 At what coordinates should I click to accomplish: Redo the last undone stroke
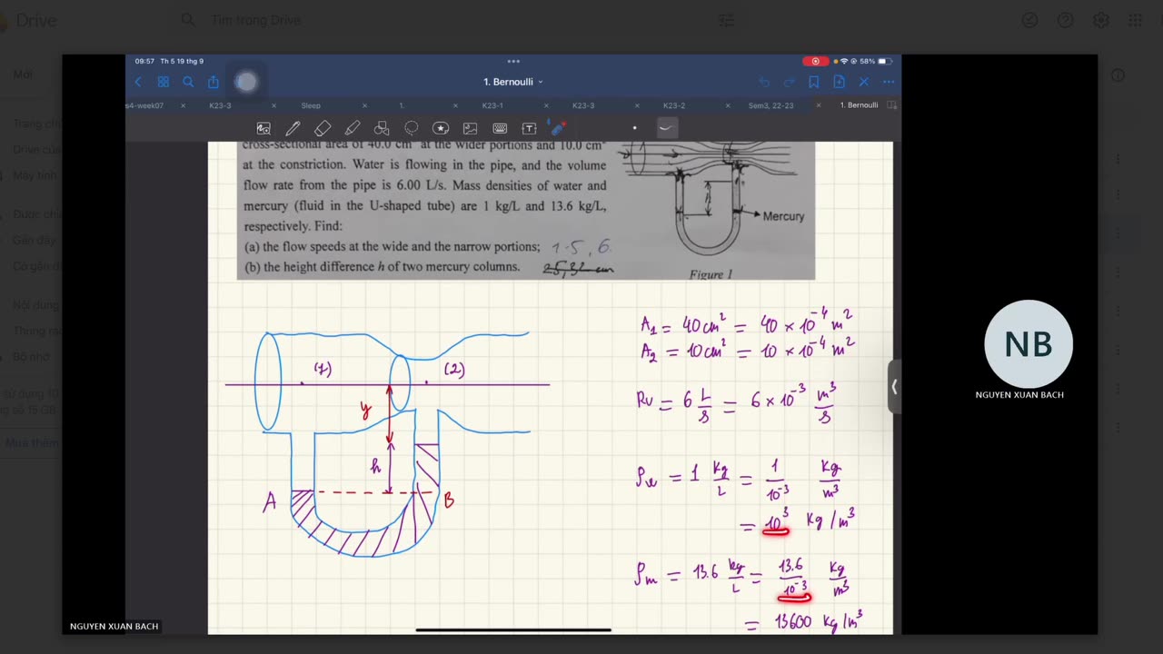click(789, 82)
